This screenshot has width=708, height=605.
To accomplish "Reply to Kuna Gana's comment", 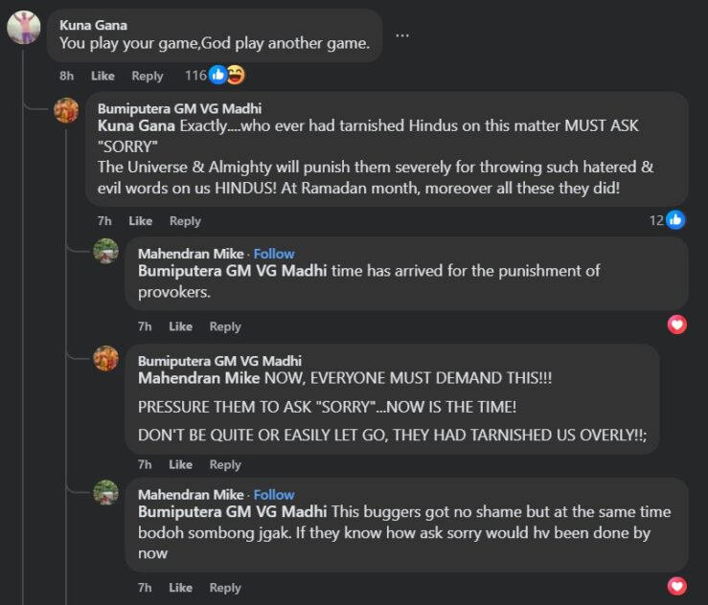I will 148,76.
